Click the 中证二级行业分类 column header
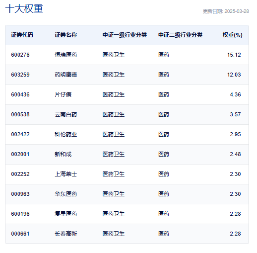257x253 pixels. 181,35
